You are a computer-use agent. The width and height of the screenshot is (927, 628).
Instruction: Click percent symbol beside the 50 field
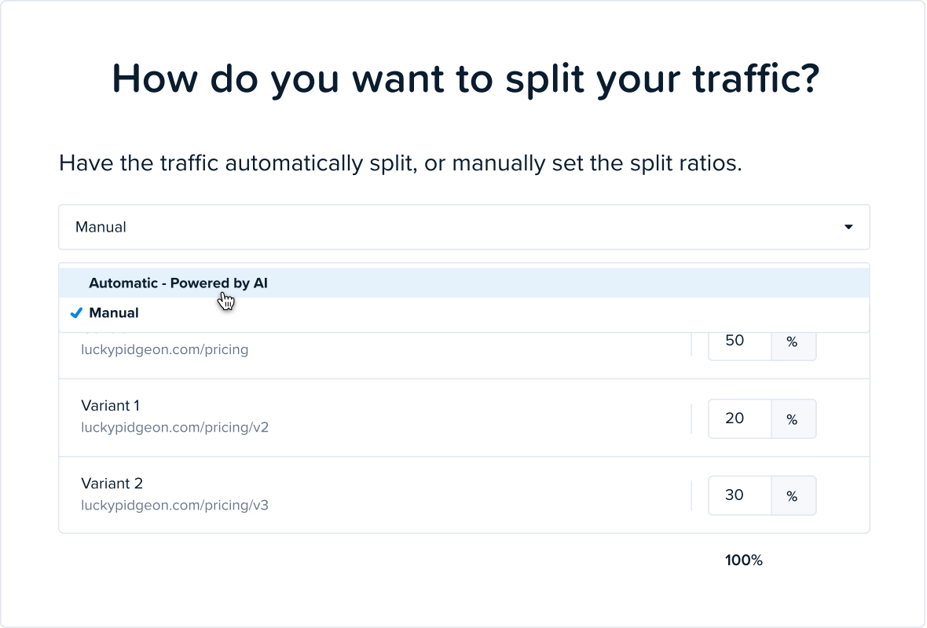coord(793,341)
